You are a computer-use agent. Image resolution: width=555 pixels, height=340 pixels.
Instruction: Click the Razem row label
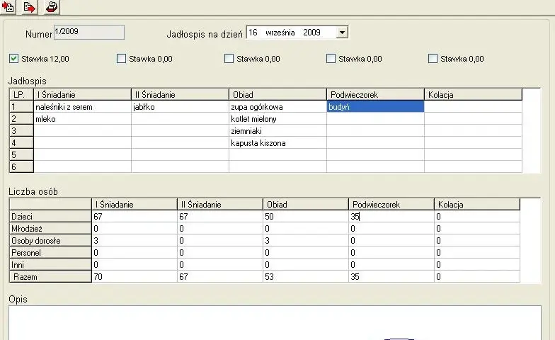click(x=50, y=276)
